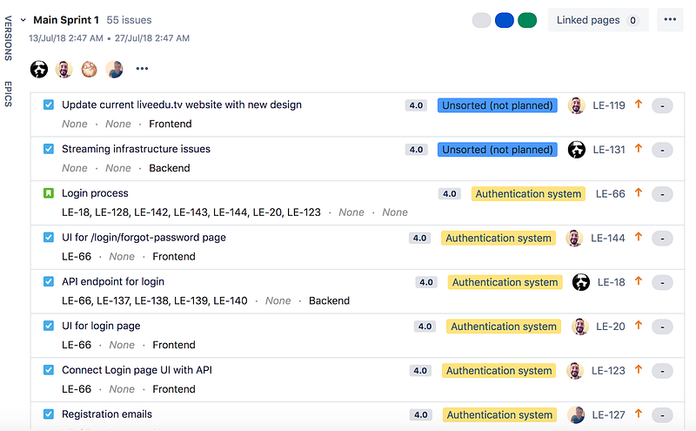Image resolution: width=696 pixels, height=431 pixels.
Task: Open issue Streaming infrastructure issues
Action: 136,149
